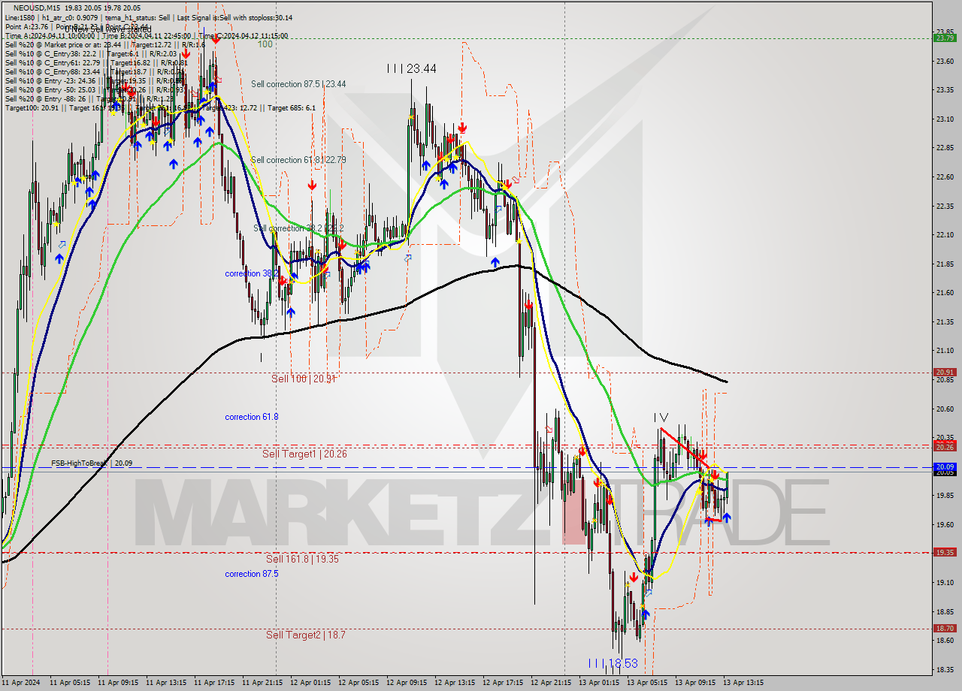Click the 23.60 value on price scale
The height and width of the screenshot is (691, 962).
coord(945,61)
